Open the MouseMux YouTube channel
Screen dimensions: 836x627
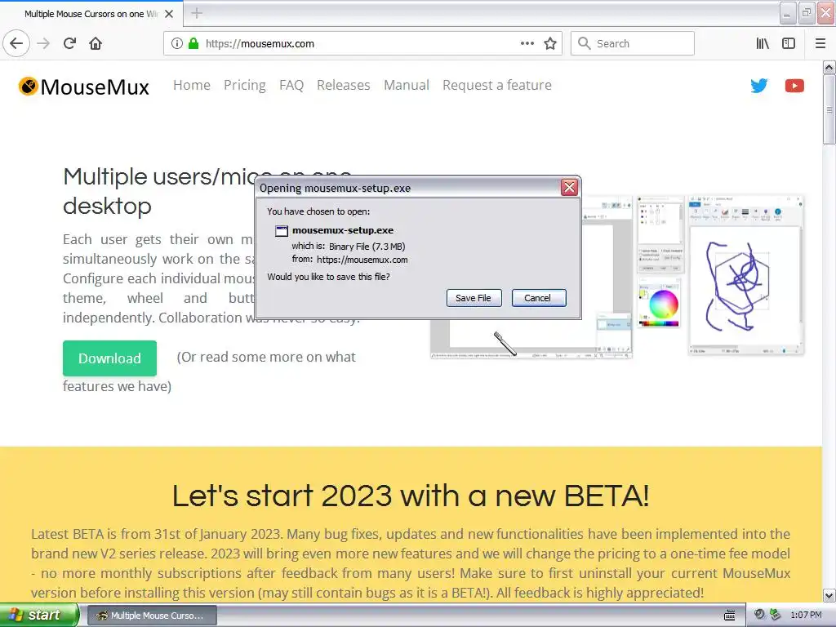coord(794,85)
